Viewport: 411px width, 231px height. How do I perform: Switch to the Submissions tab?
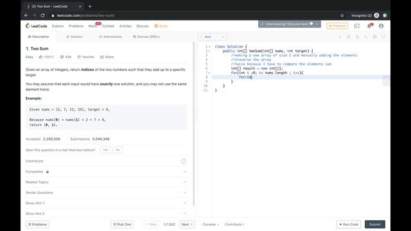click(110, 37)
